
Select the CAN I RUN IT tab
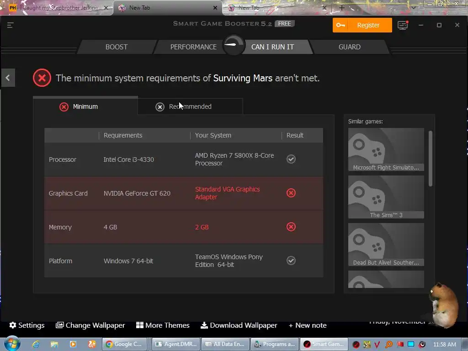[x=272, y=47]
